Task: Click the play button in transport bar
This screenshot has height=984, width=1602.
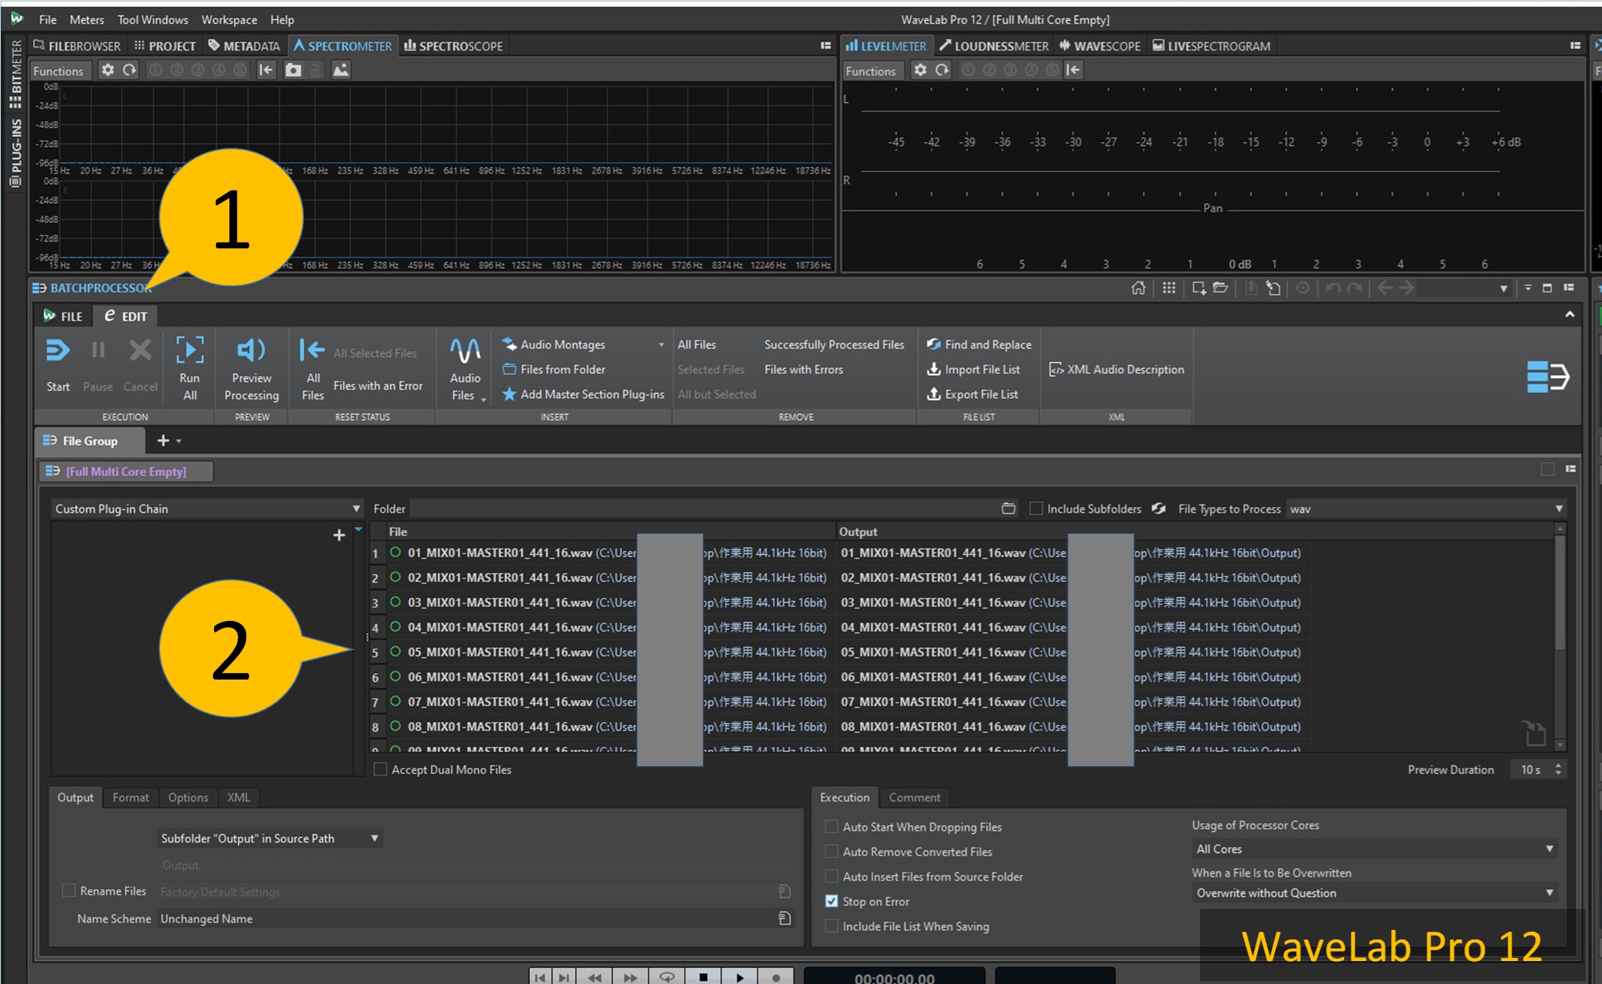Action: coord(739,977)
